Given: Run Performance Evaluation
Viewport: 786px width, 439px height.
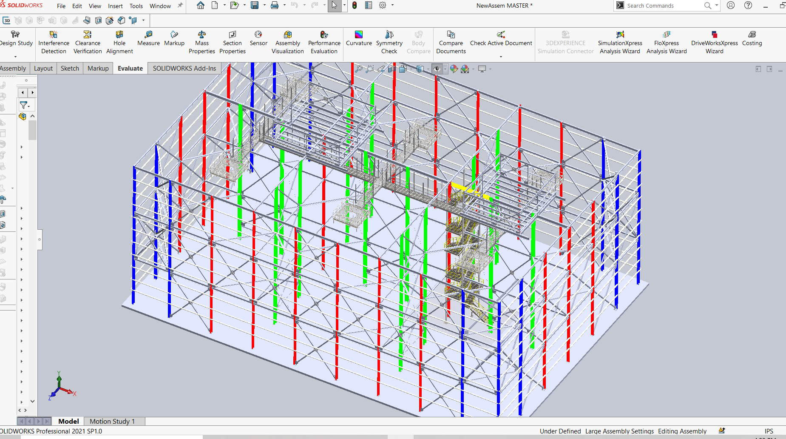Looking at the screenshot, I should pos(324,43).
